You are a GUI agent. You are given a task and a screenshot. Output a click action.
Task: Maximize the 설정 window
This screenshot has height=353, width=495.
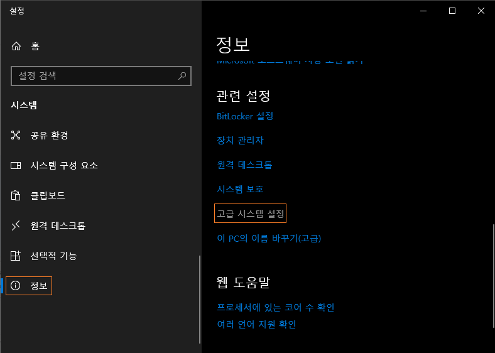pyautogui.click(x=452, y=11)
